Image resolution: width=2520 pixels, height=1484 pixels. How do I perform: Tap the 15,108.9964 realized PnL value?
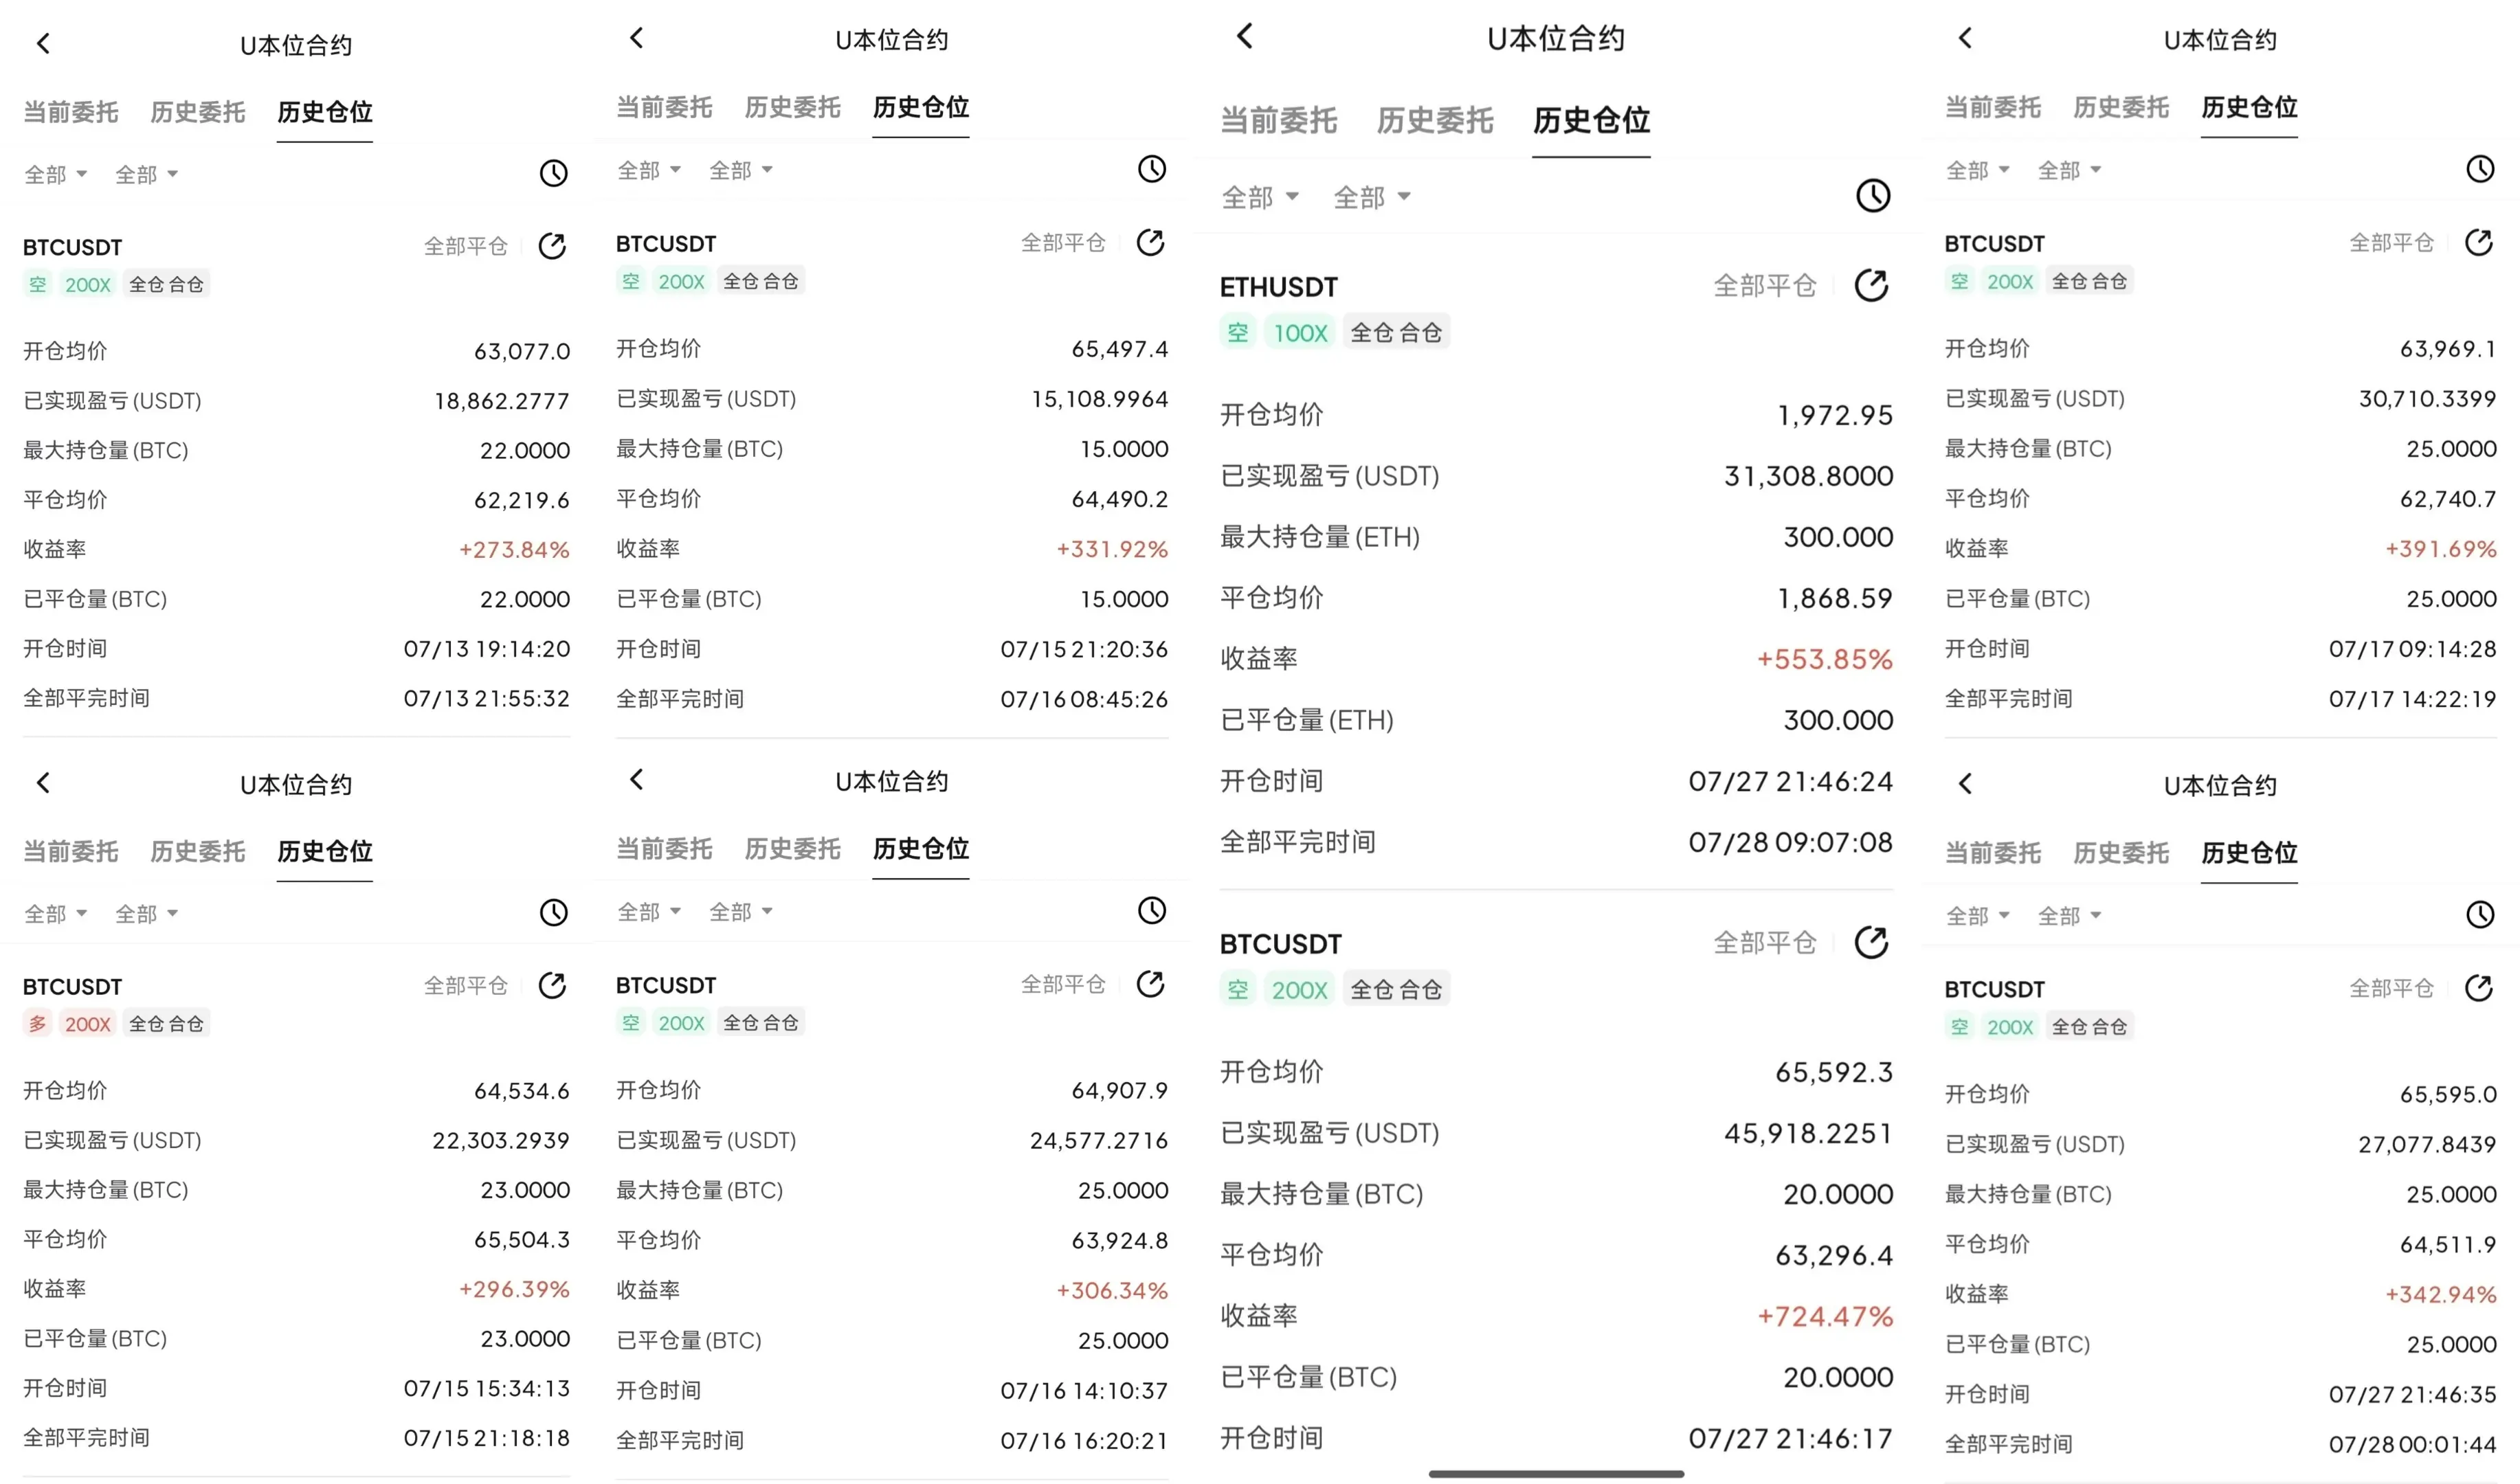[1100, 399]
